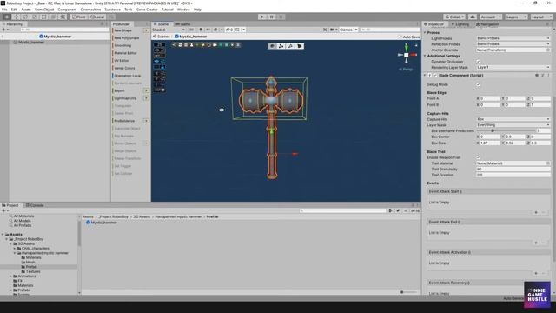This screenshot has height=313, width=556.
Task: Switch to the Lighting tab
Action: click(460, 24)
